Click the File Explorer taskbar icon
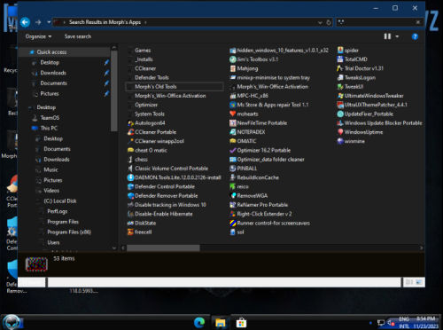Viewport: 443px width, 330px height. click(221, 322)
